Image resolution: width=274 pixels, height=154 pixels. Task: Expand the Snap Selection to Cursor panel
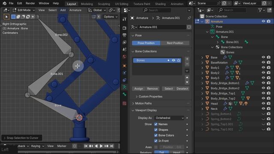click(x=21, y=138)
